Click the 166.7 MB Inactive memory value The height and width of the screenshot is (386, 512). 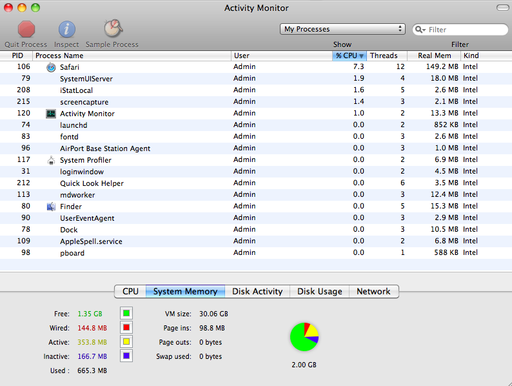pyautogui.click(x=92, y=356)
